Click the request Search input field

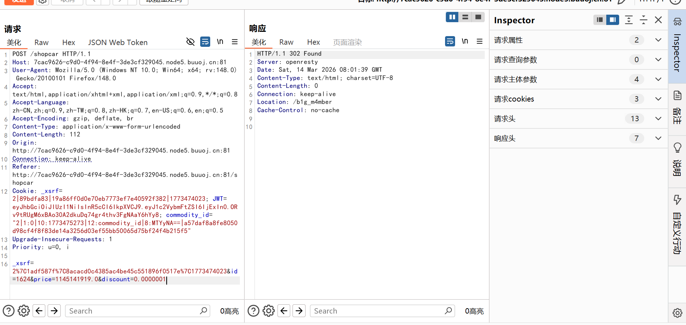132,311
